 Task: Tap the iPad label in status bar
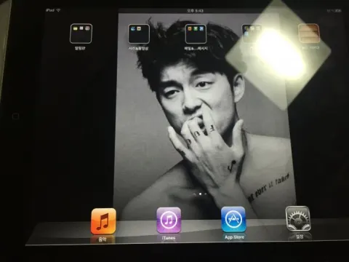click(x=50, y=10)
